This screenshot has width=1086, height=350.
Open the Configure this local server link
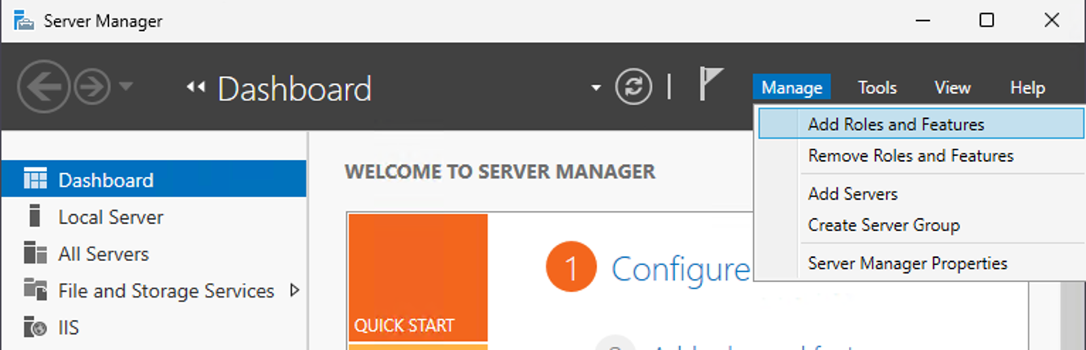(681, 268)
